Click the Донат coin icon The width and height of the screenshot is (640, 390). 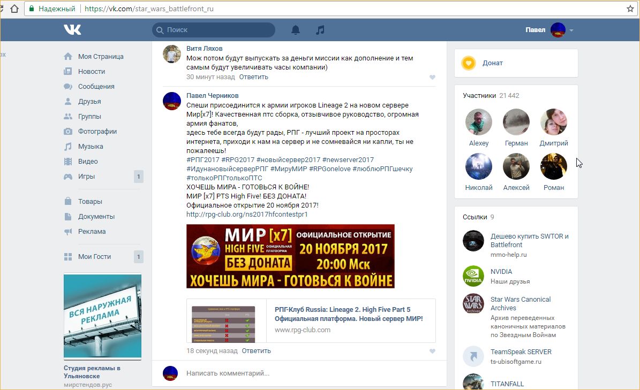(x=469, y=63)
